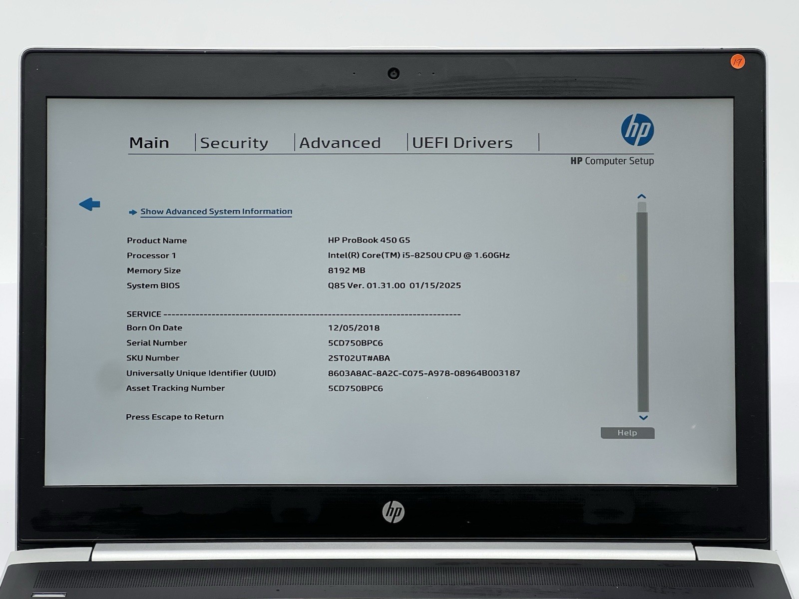Viewport: 799px width, 599px height.
Task: Click SKU Number label
Action: (x=153, y=358)
